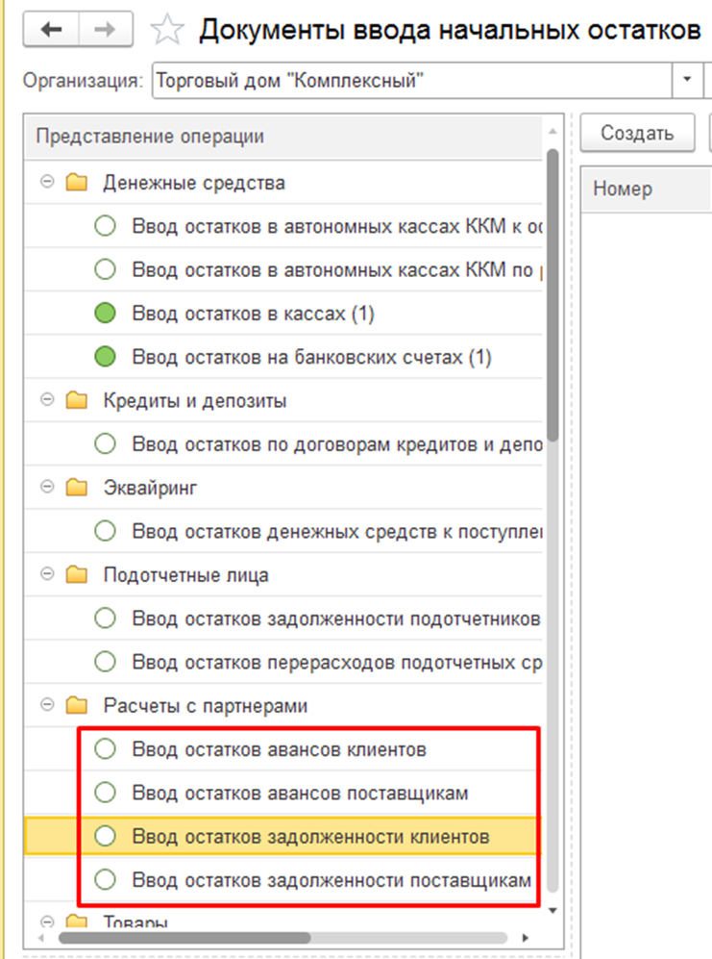Select the Подотчетные лица folder icon

coord(77,575)
